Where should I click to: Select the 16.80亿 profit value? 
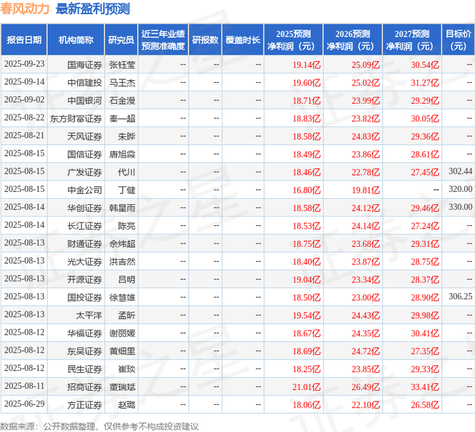coord(306,190)
